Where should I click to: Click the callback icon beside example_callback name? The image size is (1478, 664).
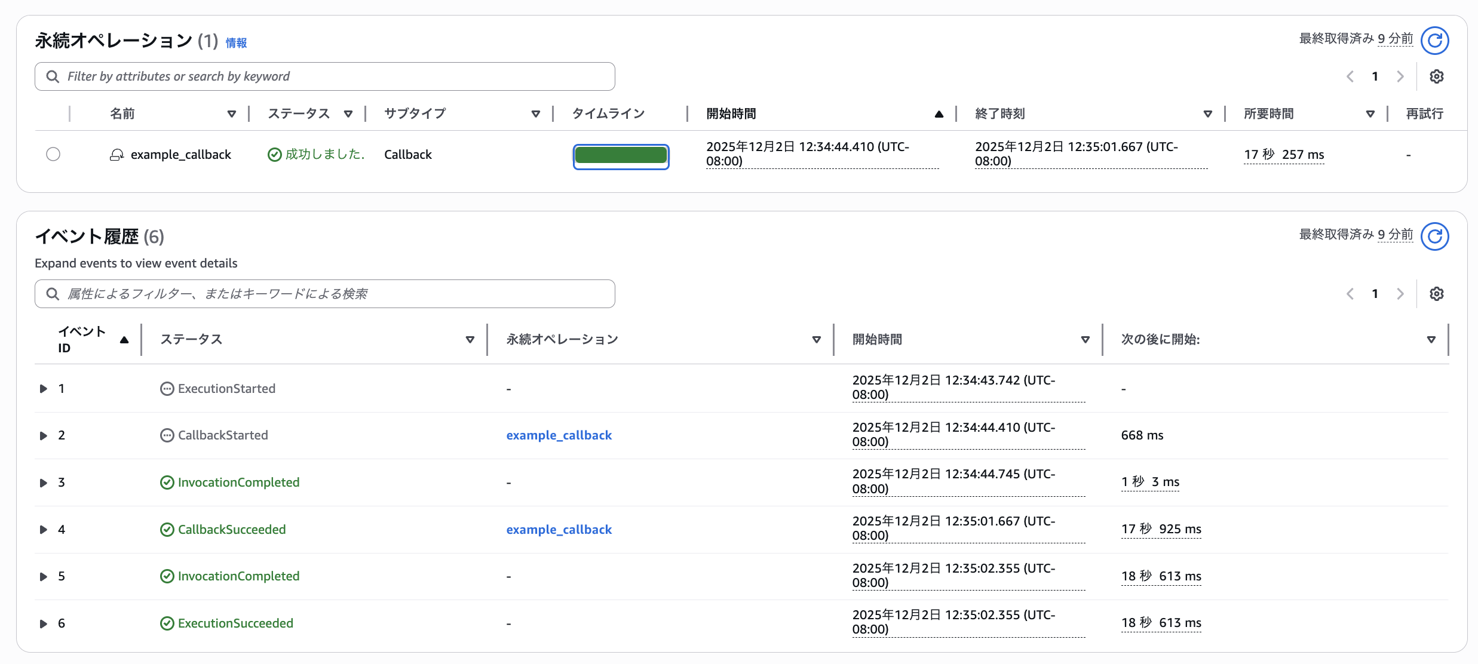(116, 155)
